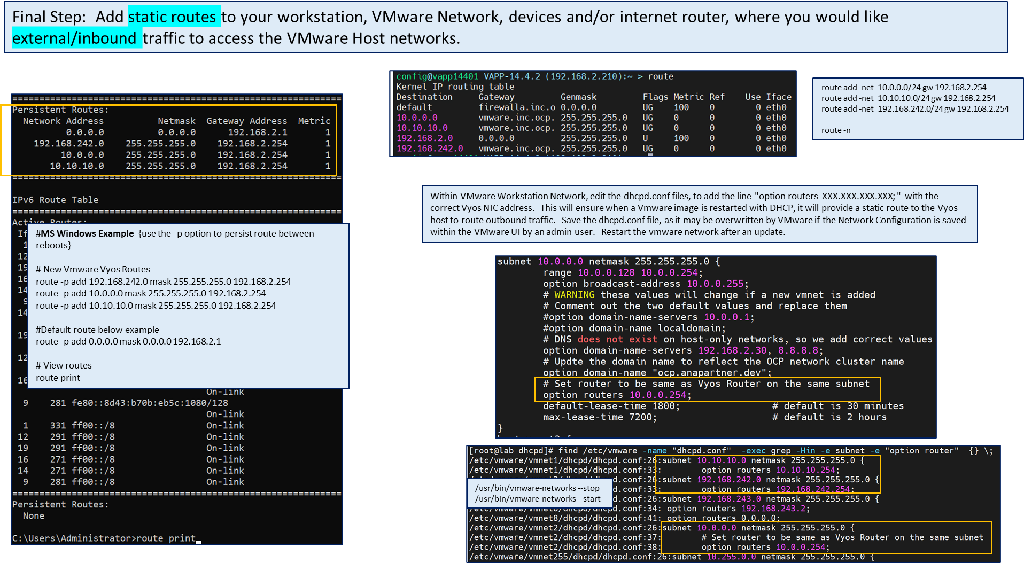The width and height of the screenshot is (1024, 563).
Task: Click the "IPv6 Route Table" heading
Action: point(56,200)
